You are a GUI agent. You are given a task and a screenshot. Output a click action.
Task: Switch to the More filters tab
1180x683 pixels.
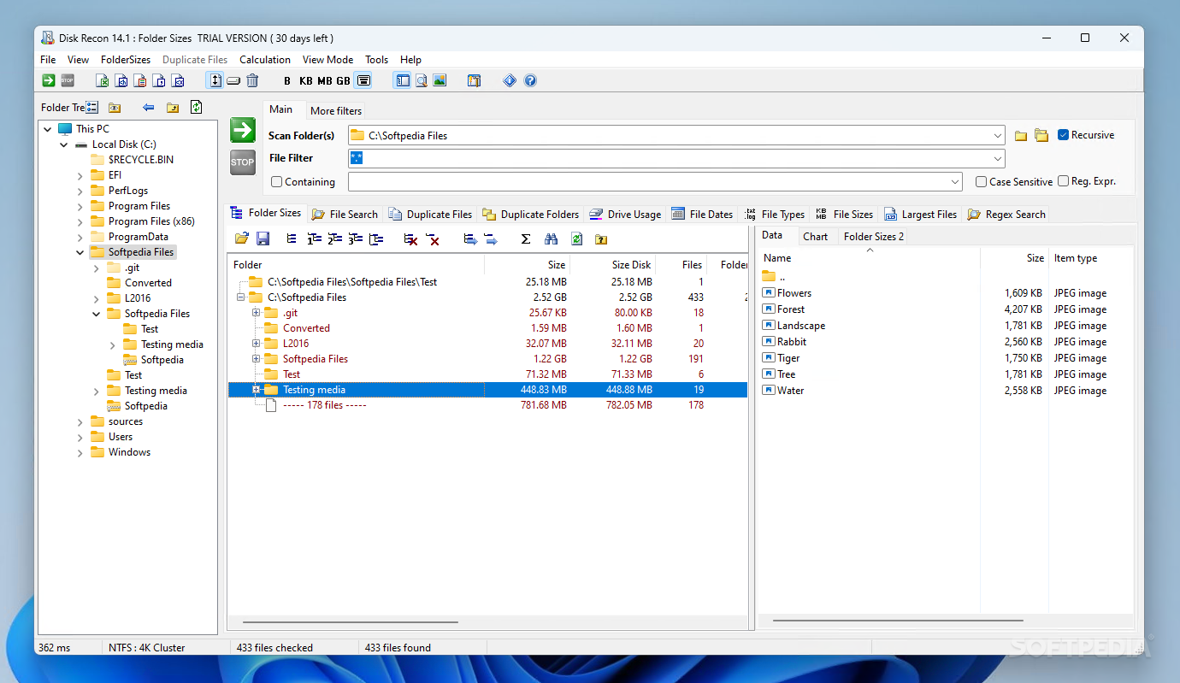pyautogui.click(x=336, y=111)
